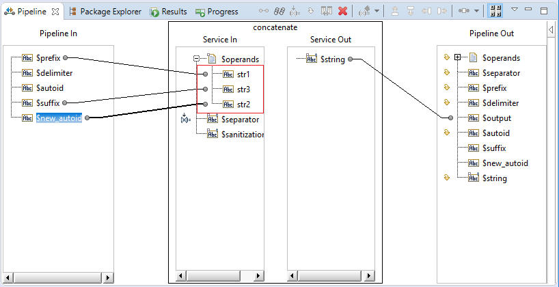Click drop arrow icon beside Pipeline Out $string
The height and width of the screenshot is (287, 559).
point(446,177)
